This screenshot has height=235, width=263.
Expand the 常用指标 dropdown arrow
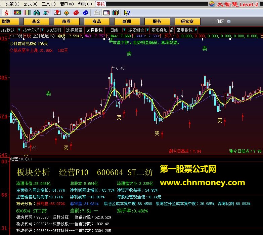196,30
